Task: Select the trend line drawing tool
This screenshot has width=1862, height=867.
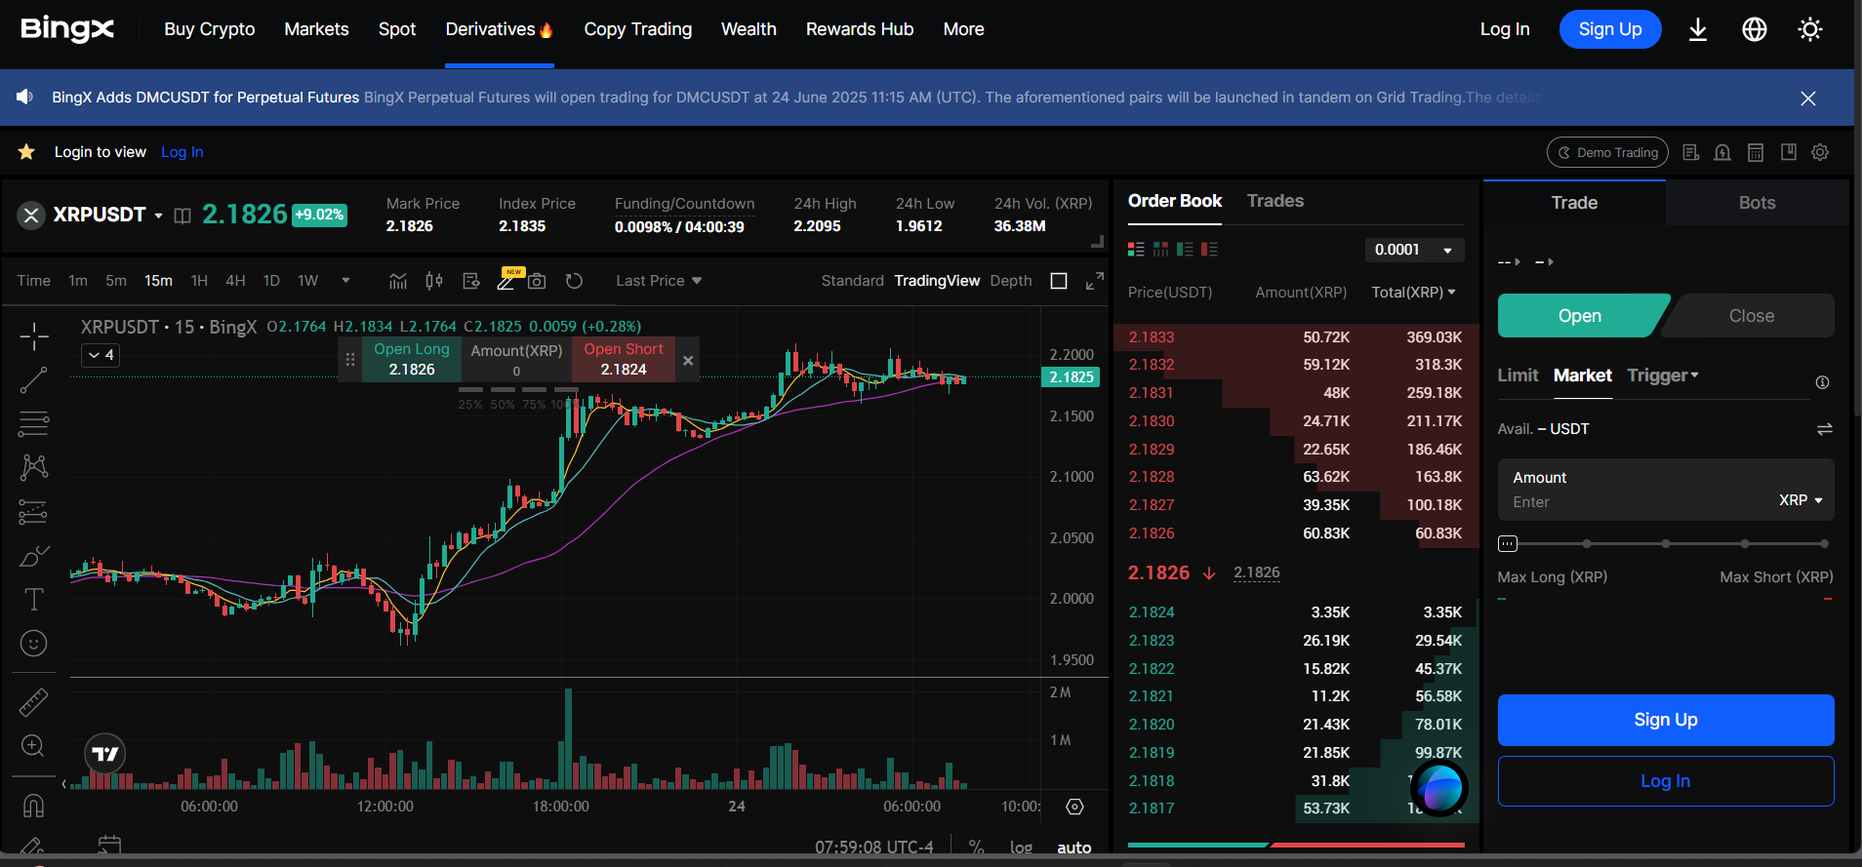Action: (x=34, y=380)
